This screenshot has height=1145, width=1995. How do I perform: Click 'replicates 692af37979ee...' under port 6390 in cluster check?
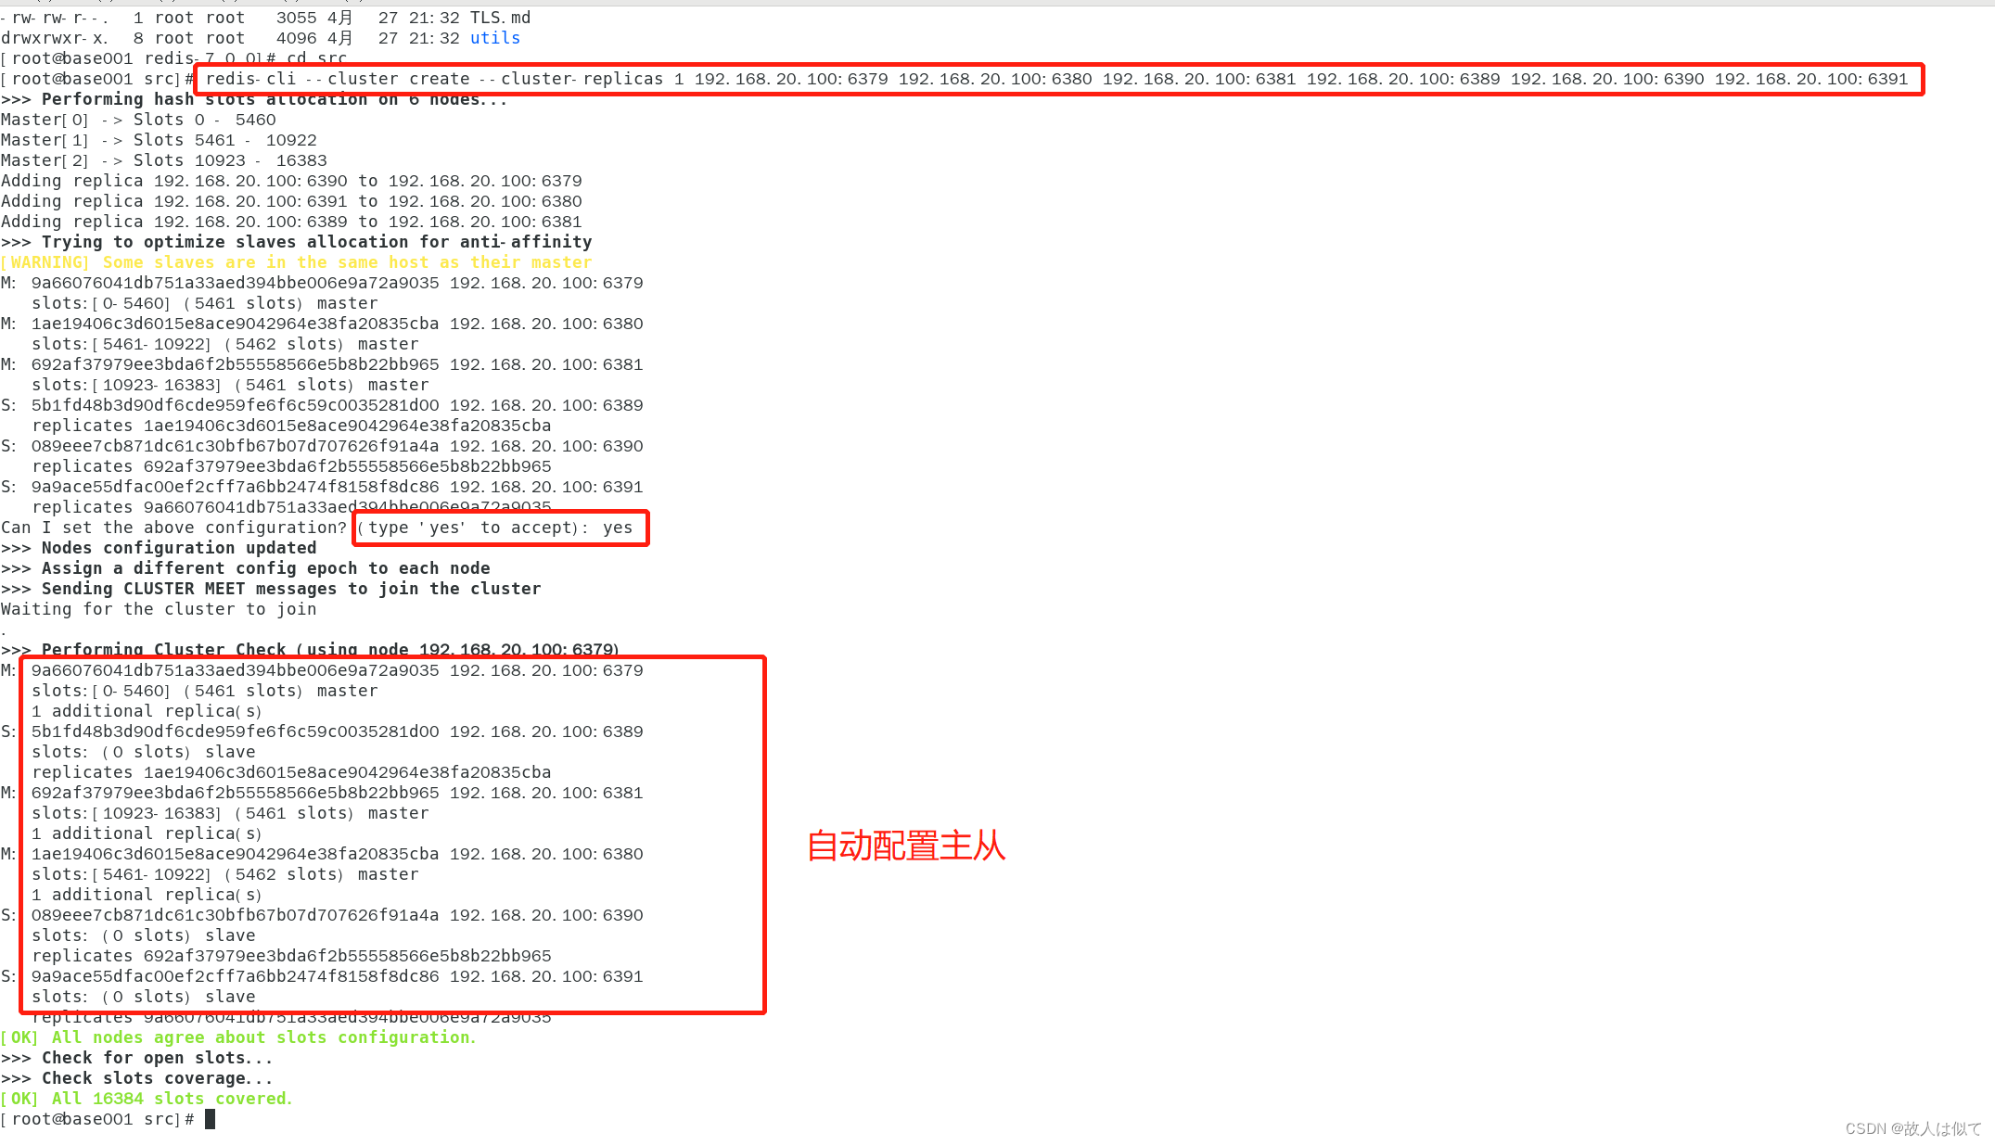(x=291, y=956)
